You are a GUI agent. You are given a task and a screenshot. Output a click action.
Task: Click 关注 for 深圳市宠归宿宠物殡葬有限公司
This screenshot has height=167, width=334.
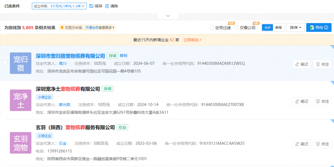point(322,64)
